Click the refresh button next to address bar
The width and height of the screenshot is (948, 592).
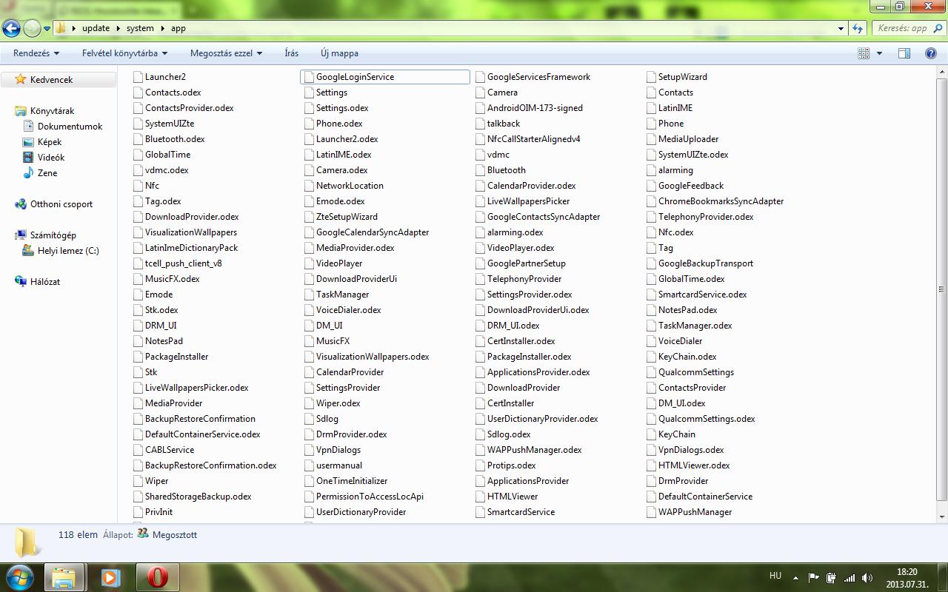[858, 28]
